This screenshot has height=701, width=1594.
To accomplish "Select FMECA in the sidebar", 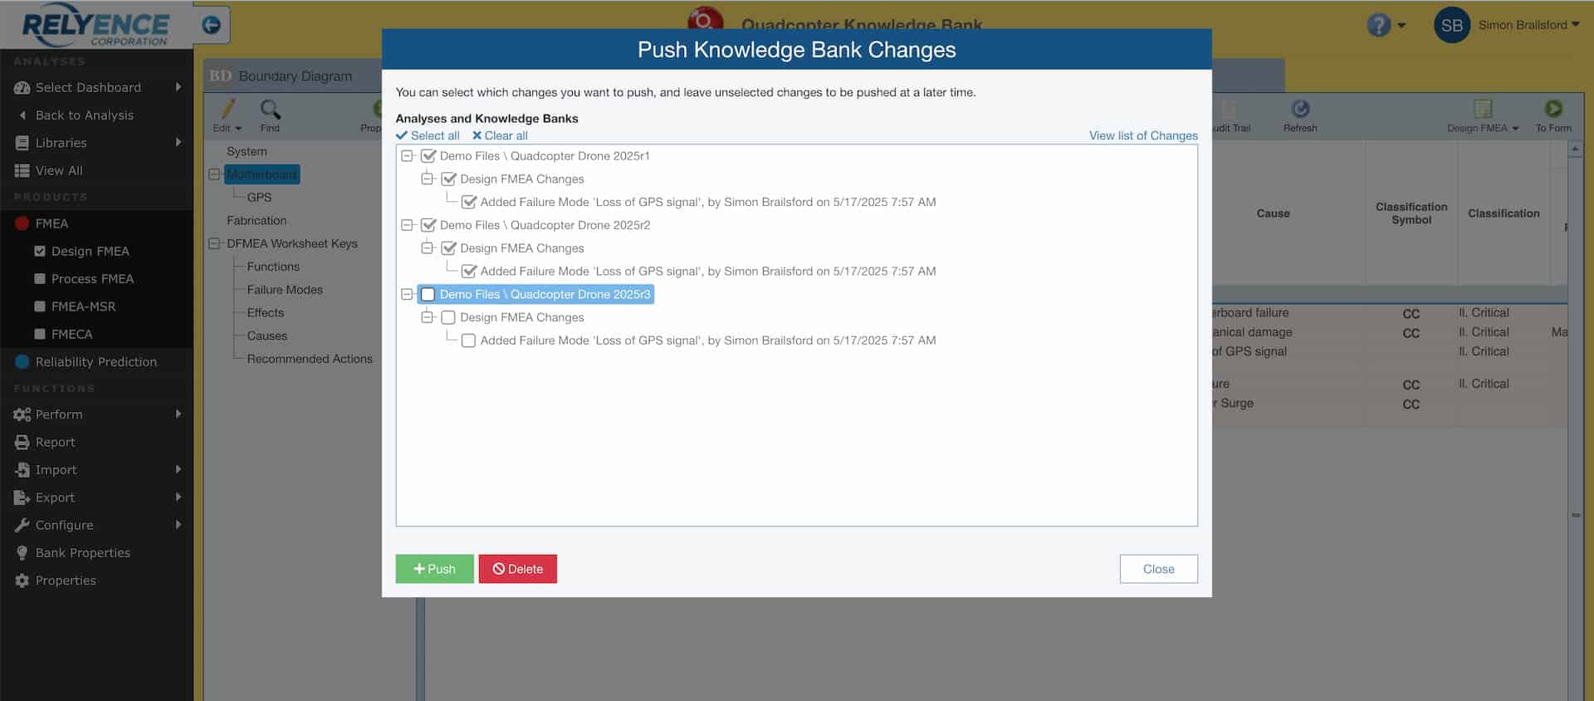I will click(x=71, y=334).
